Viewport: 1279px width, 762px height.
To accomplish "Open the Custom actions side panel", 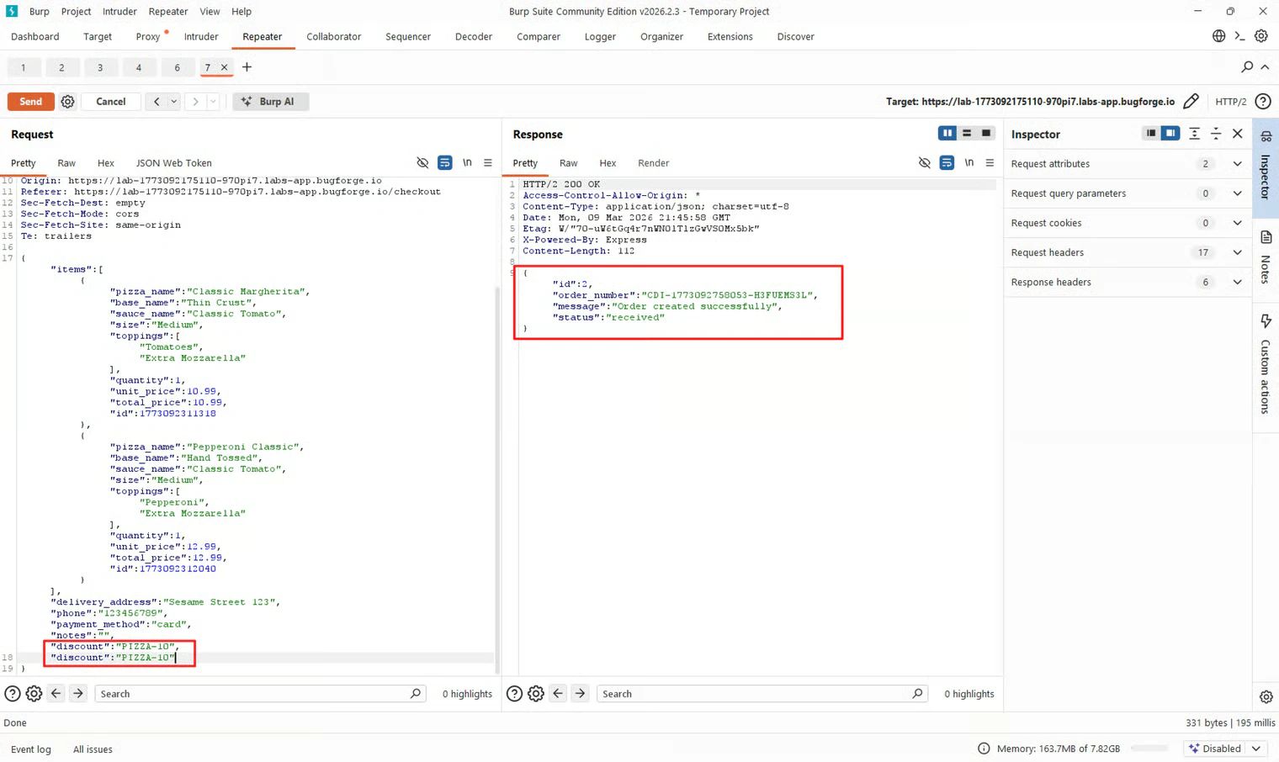I will [1266, 365].
